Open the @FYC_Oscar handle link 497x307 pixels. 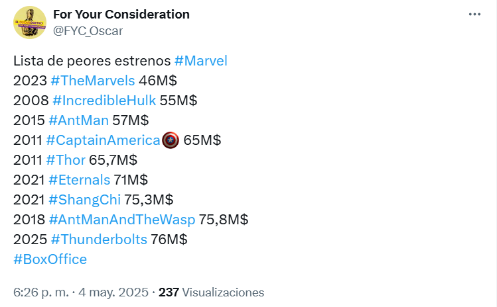(88, 30)
